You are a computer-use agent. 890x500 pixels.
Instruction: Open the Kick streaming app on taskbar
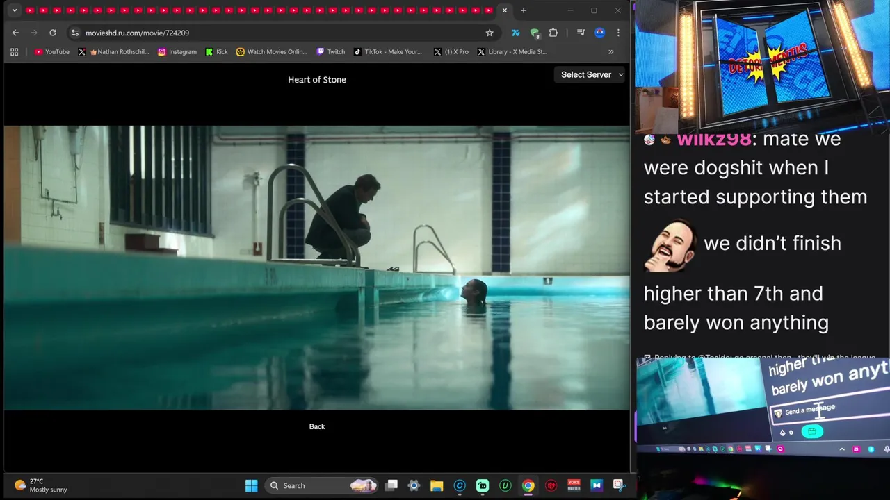[x=483, y=485]
